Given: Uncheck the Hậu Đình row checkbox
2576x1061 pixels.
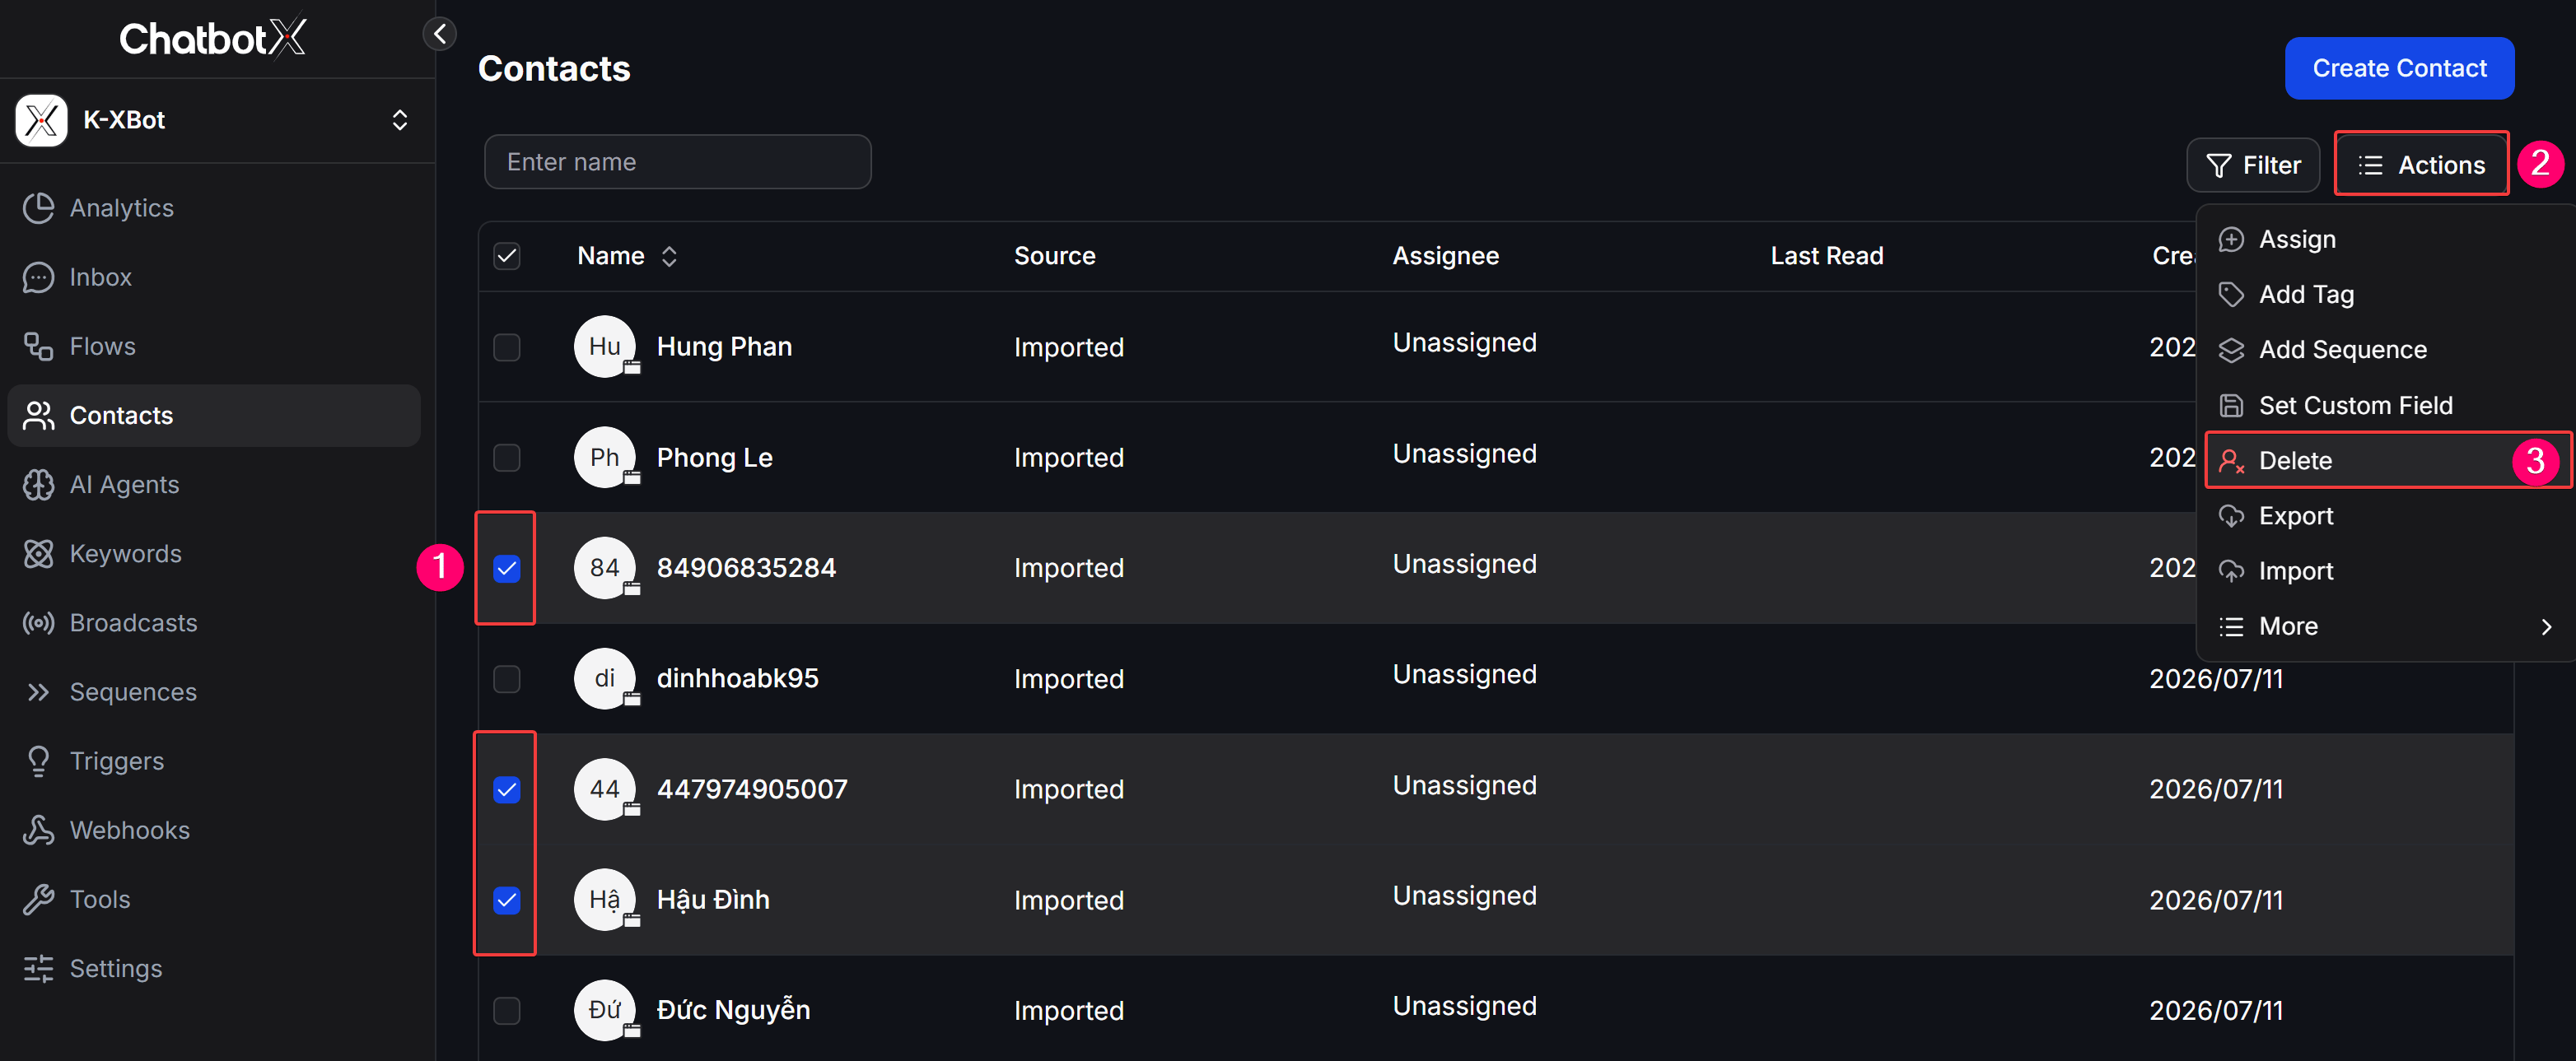Looking at the screenshot, I should (x=507, y=900).
